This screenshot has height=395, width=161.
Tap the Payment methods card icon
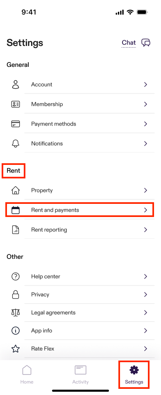tap(16, 124)
